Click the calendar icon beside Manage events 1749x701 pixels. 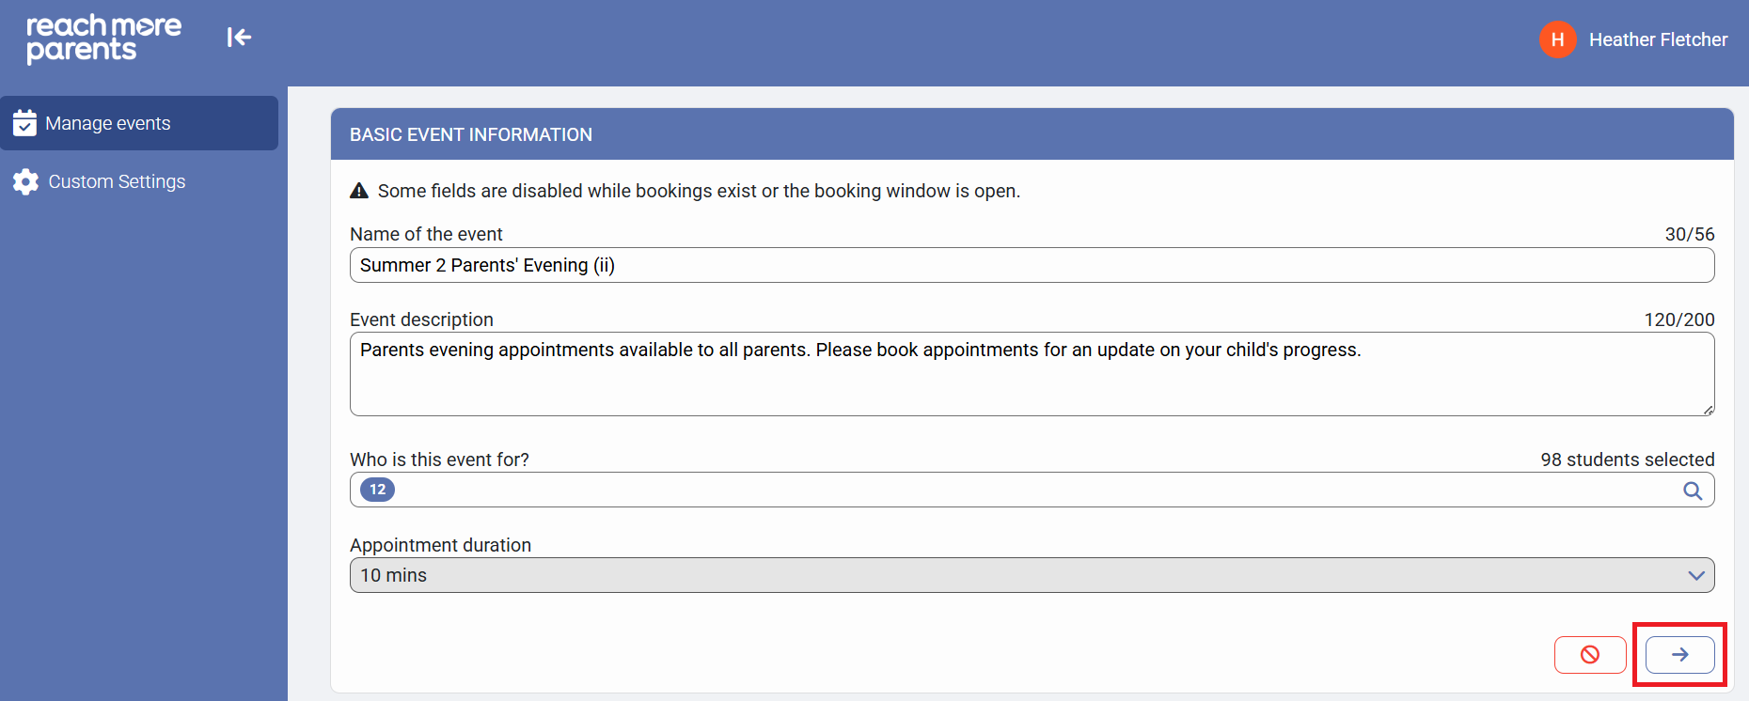(24, 123)
